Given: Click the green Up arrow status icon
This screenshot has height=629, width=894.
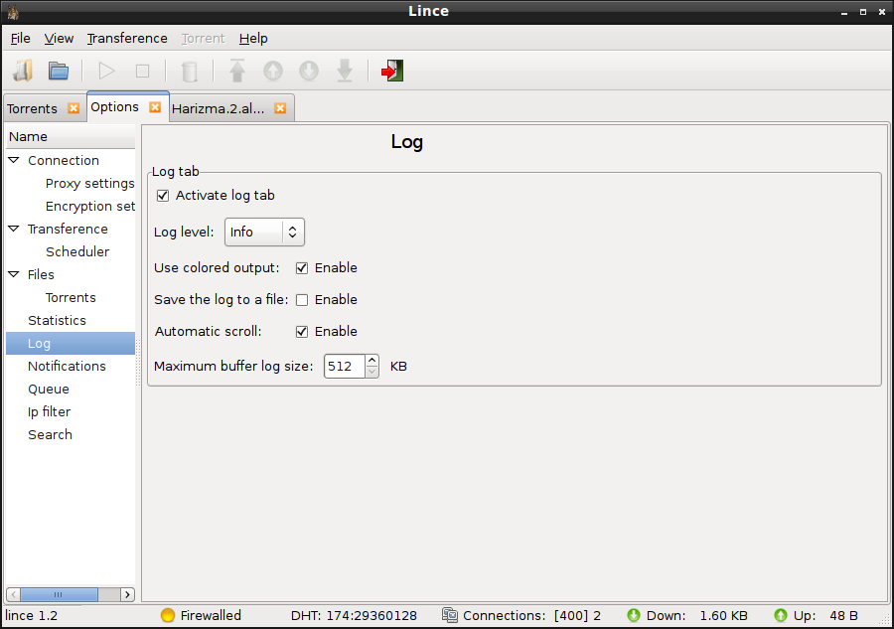Looking at the screenshot, I should coord(781,615).
